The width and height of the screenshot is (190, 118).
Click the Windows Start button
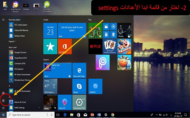3,115
